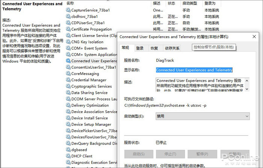Click 手动(触发 startup type for Certificate Propagation
Viewport: 263px width, 168px height.
pos(192,29)
